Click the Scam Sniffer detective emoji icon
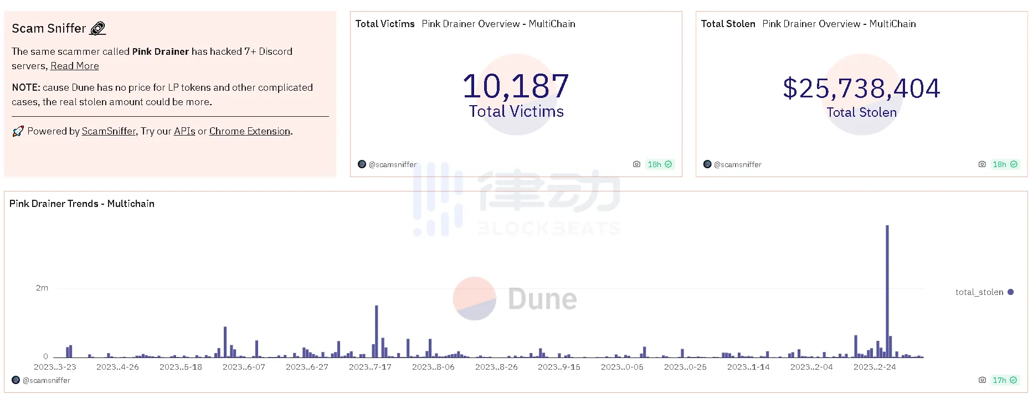 pyautogui.click(x=98, y=28)
